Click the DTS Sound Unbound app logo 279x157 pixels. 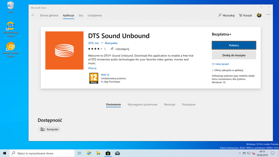point(64,50)
